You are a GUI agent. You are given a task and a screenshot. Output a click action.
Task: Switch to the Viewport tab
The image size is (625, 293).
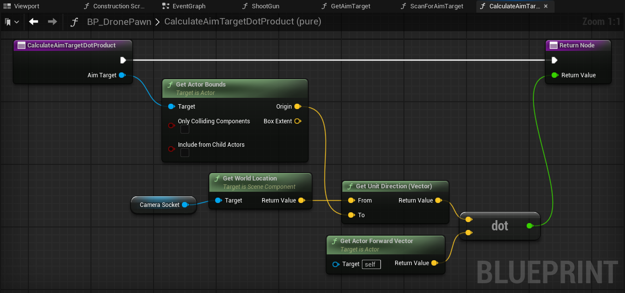(21, 6)
